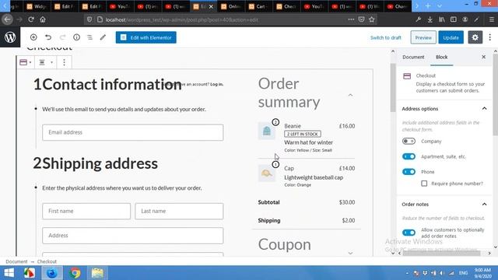The width and height of the screenshot is (498, 280).
Task: Click the Last name field
Action: point(179,211)
